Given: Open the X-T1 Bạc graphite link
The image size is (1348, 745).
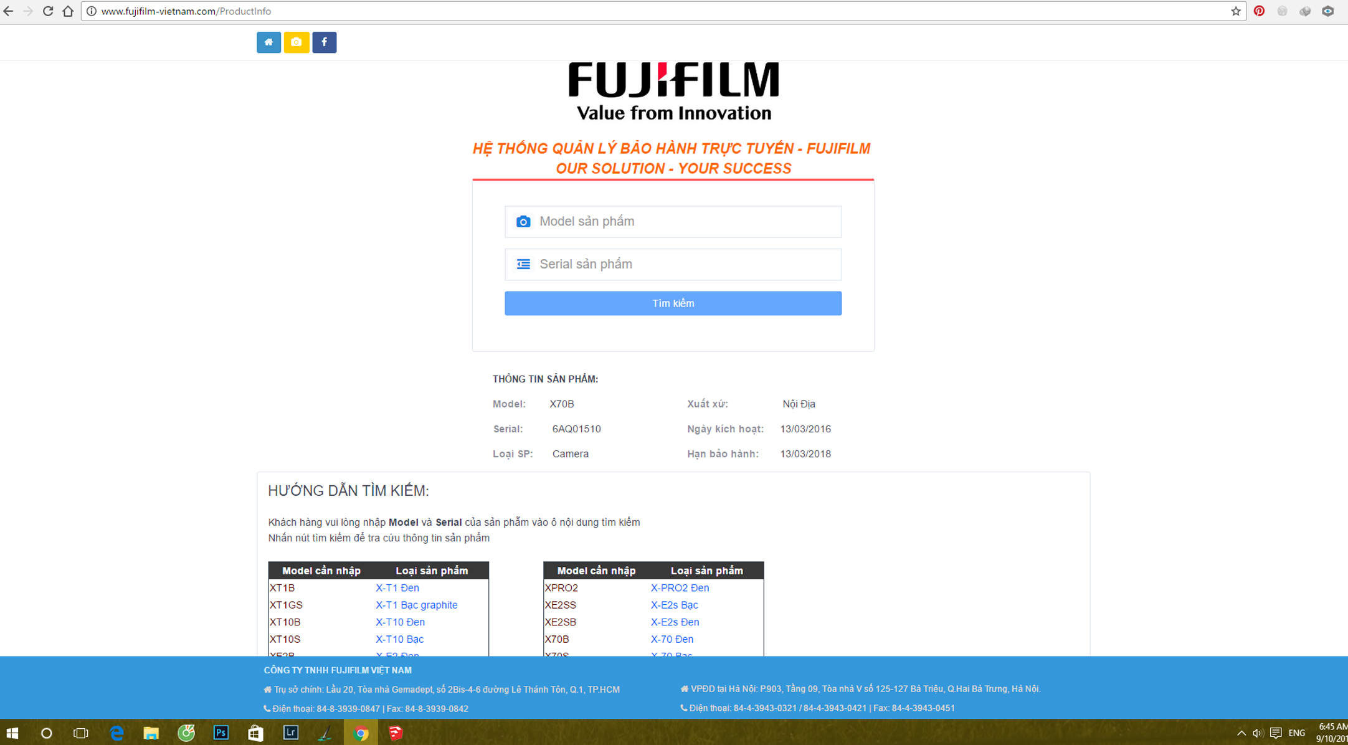Looking at the screenshot, I should tap(416, 605).
